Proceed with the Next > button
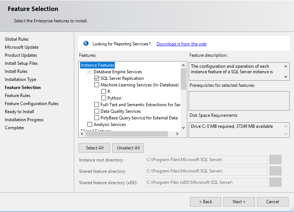 (x=239, y=202)
